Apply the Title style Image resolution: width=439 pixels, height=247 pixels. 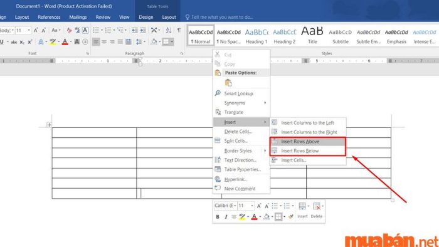(312, 36)
